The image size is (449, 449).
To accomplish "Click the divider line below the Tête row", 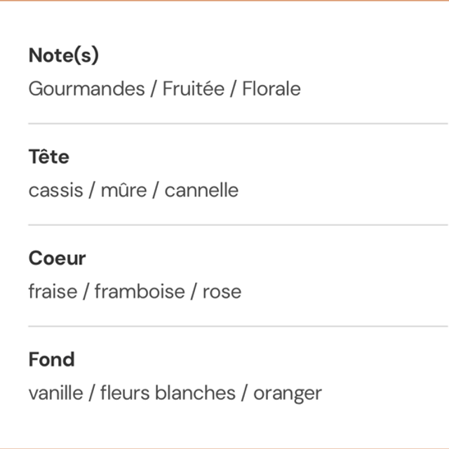I will 238,225.
